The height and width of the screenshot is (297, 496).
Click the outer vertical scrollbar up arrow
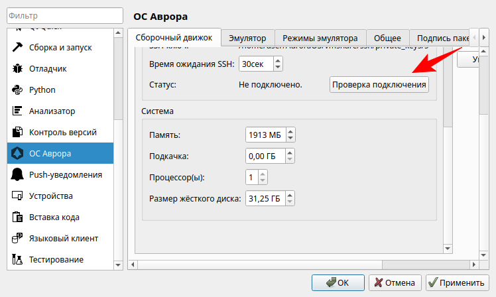click(483, 51)
